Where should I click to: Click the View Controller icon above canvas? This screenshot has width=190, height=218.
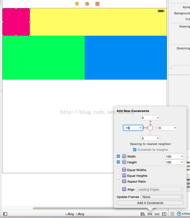point(77,4)
